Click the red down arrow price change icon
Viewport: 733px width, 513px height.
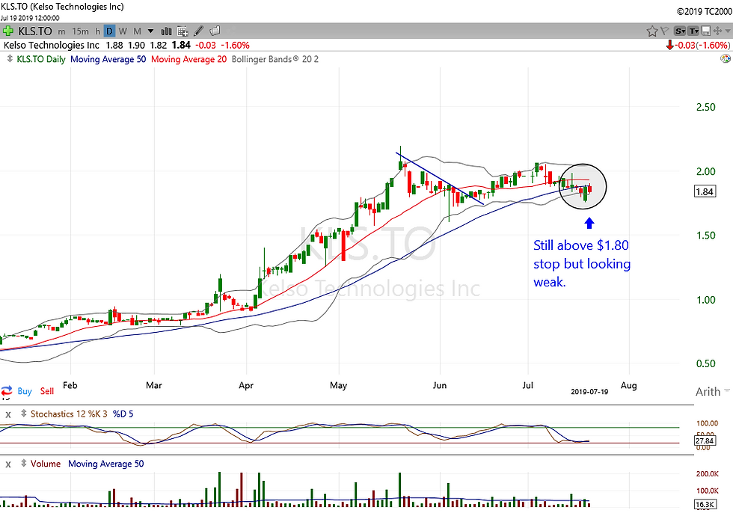pyautogui.click(x=670, y=46)
